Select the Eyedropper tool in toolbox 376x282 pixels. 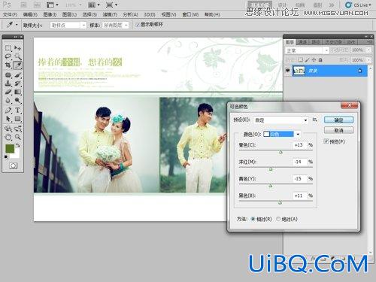(x=17, y=65)
